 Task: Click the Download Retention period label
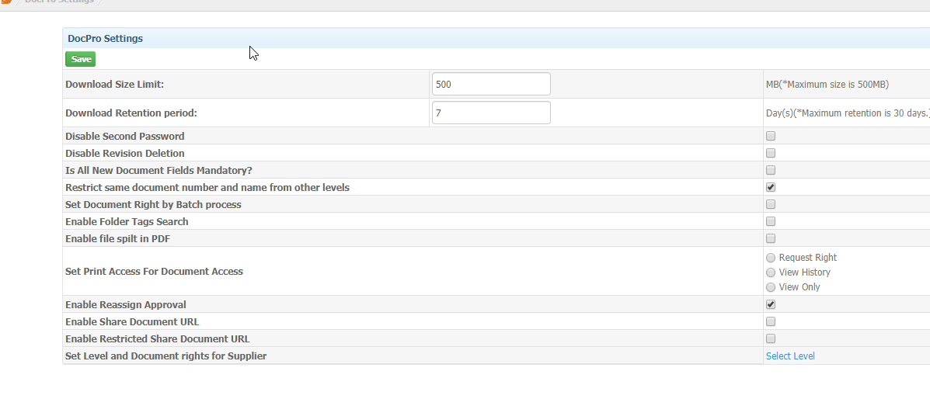(131, 113)
